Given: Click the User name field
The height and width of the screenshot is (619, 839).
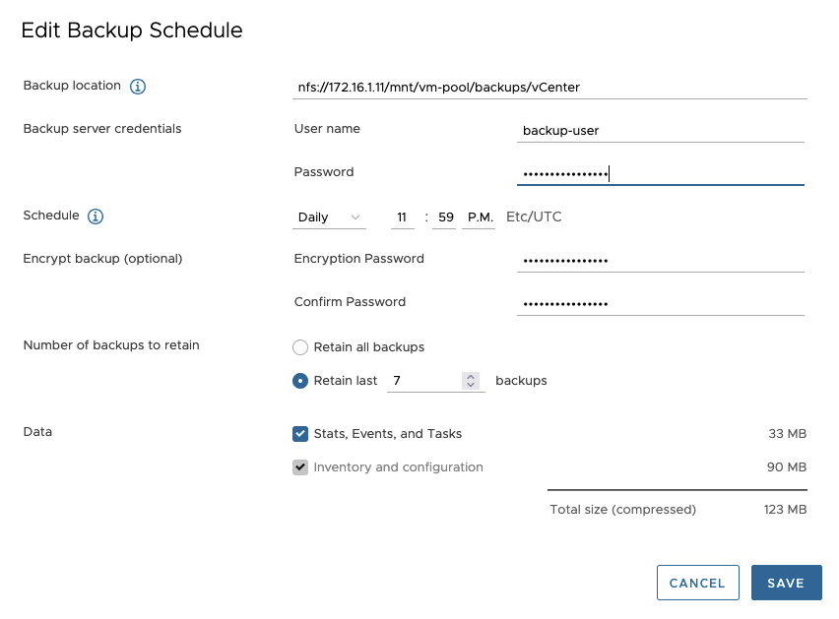Looking at the screenshot, I should [660, 130].
